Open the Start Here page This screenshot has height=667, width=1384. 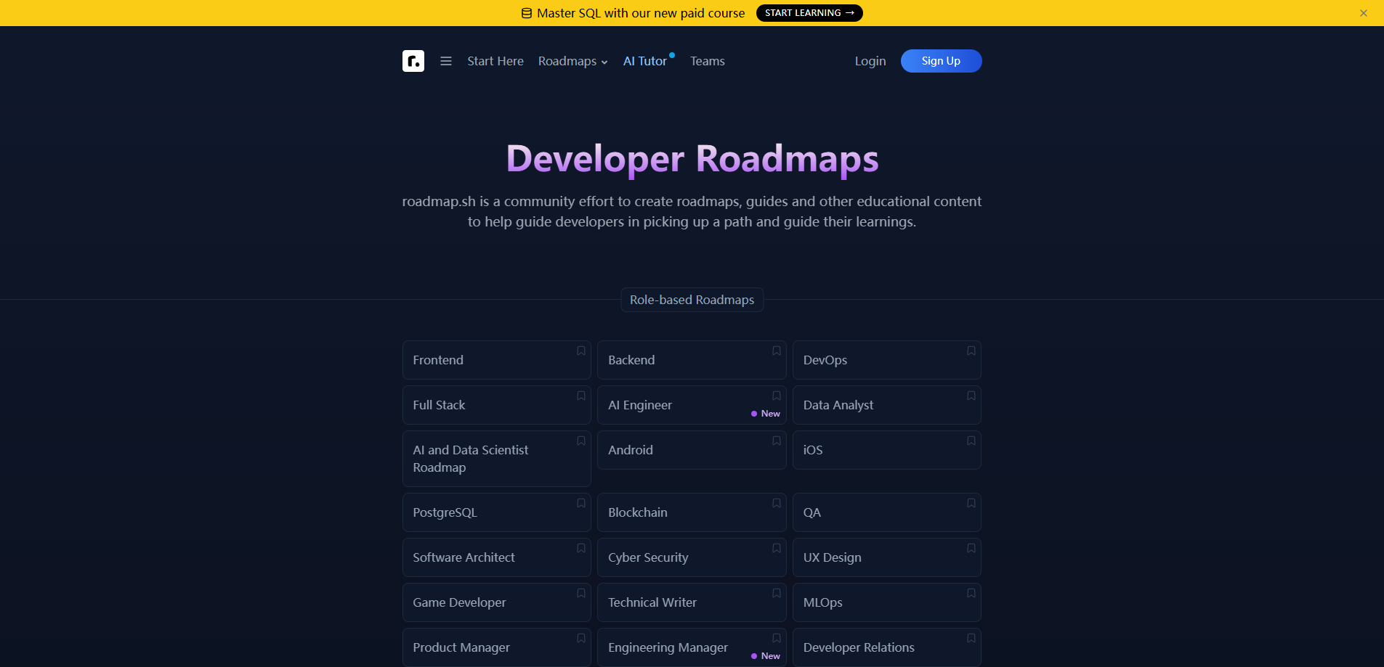tap(495, 61)
